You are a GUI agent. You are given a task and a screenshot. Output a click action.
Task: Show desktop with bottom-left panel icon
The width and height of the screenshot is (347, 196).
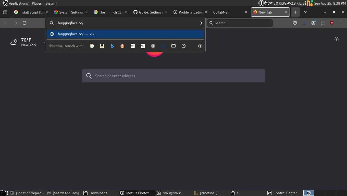coord(3,193)
